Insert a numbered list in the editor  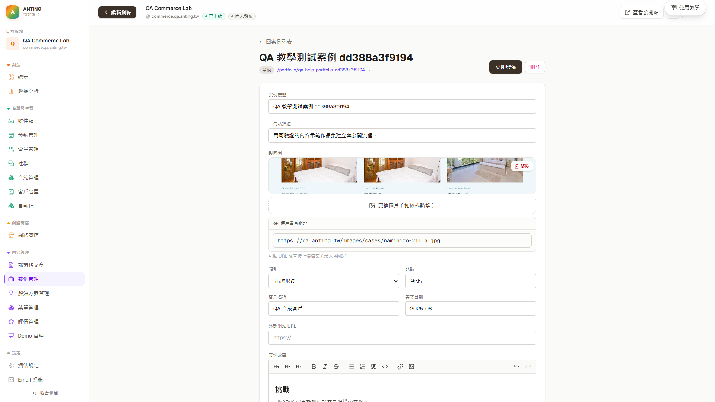(x=363, y=367)
